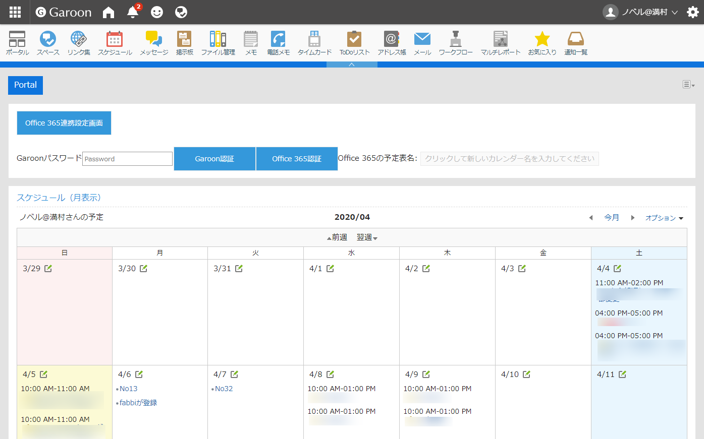Jump to 今月 current month
This screenshot has width=704, height=439.
[x=612, y=218]
